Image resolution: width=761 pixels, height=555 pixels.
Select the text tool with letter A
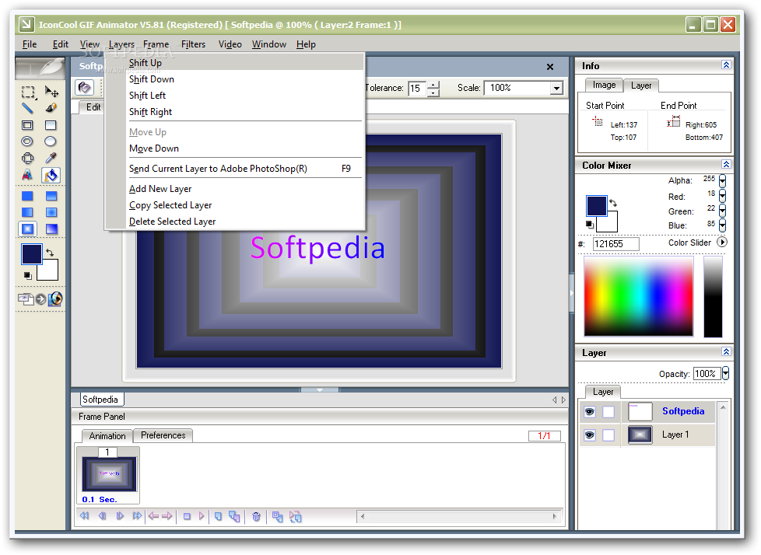click(x=28, y=174)
